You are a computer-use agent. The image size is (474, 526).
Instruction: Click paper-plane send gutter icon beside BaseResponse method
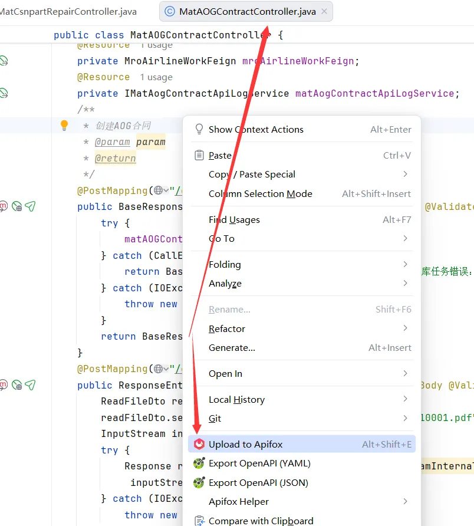(30, 206)
